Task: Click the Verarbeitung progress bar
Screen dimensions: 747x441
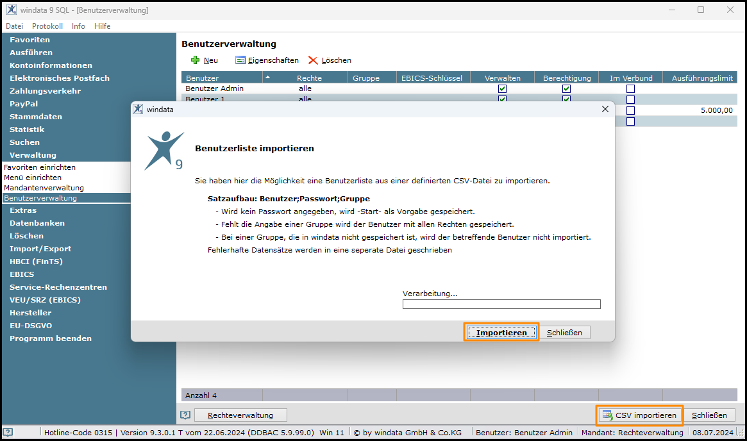Action: (x=501, y=304)
